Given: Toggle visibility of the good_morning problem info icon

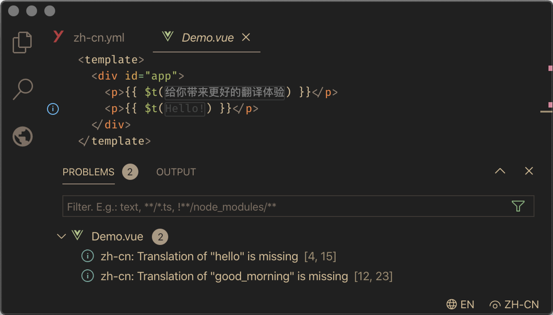Looking at the screenshot, I should [x=87, y=275].
